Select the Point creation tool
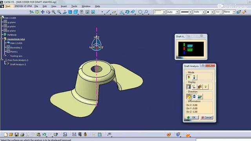 102,12
